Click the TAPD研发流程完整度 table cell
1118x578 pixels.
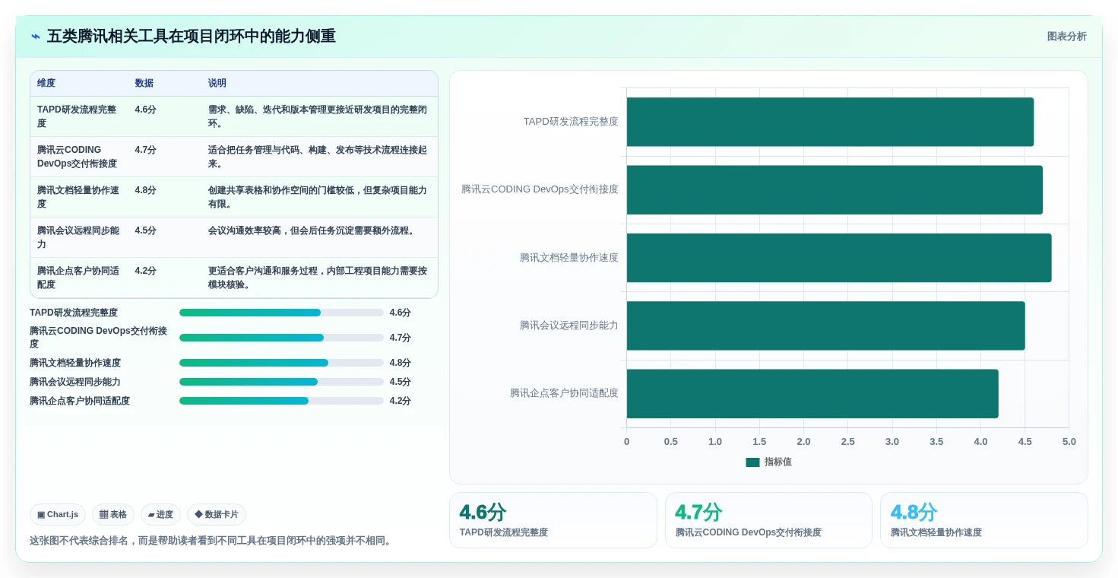(x=79, y=116)
